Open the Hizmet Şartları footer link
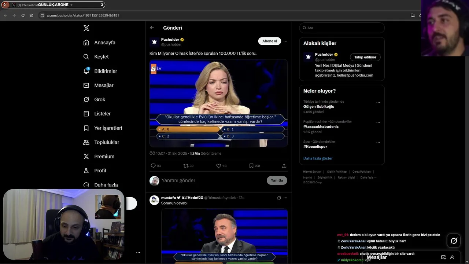Image resolution: width=469 pixels, height=264 pixels. click(x=312, y=172)
